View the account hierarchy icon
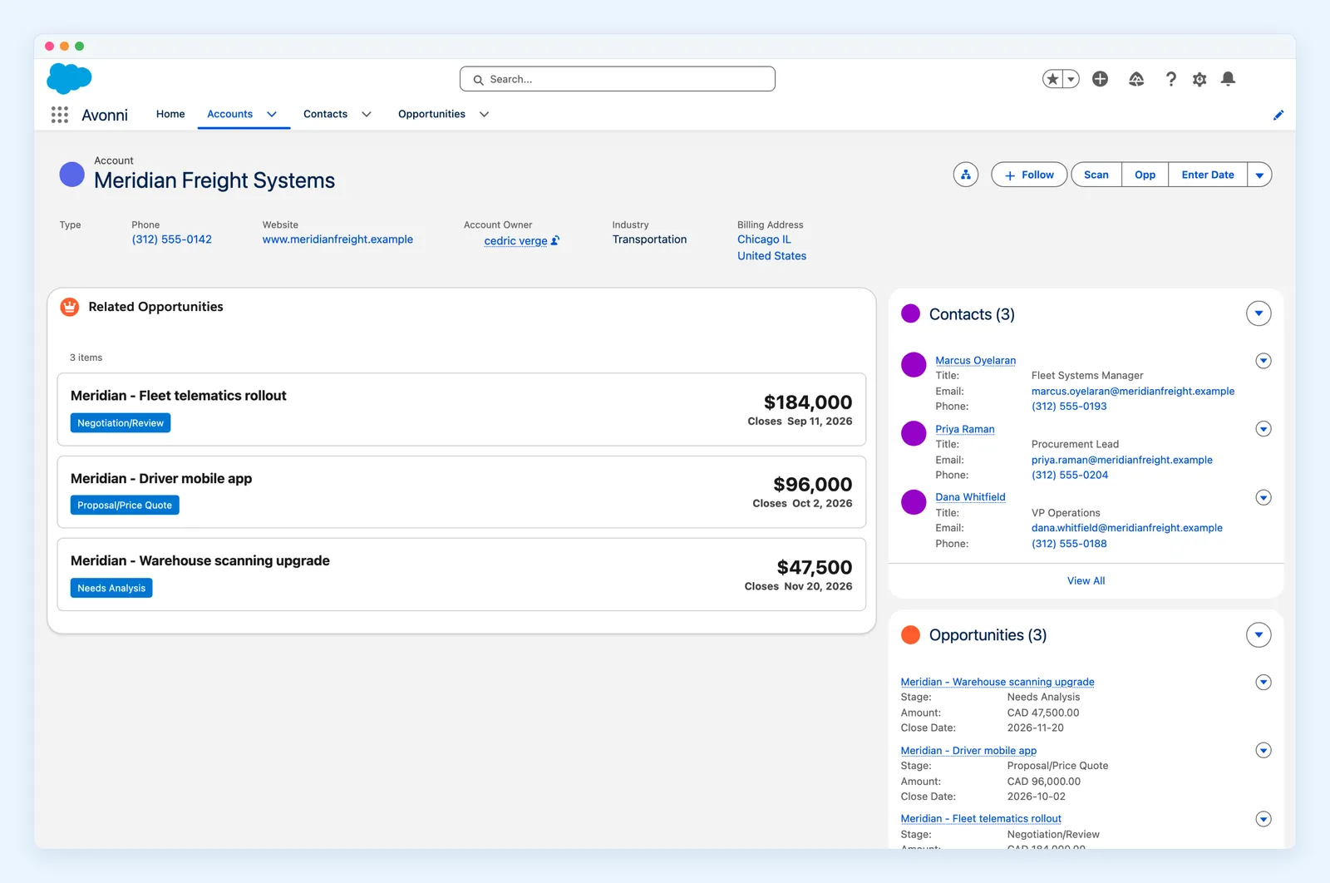This screenshot has height=883, width=1330. 966,175
